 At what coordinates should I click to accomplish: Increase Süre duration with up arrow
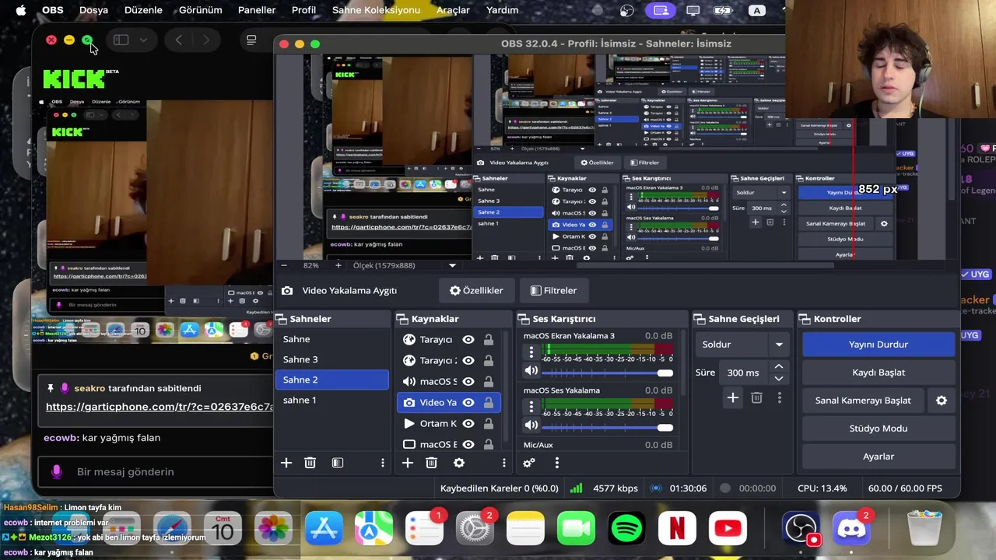[779, 367]
